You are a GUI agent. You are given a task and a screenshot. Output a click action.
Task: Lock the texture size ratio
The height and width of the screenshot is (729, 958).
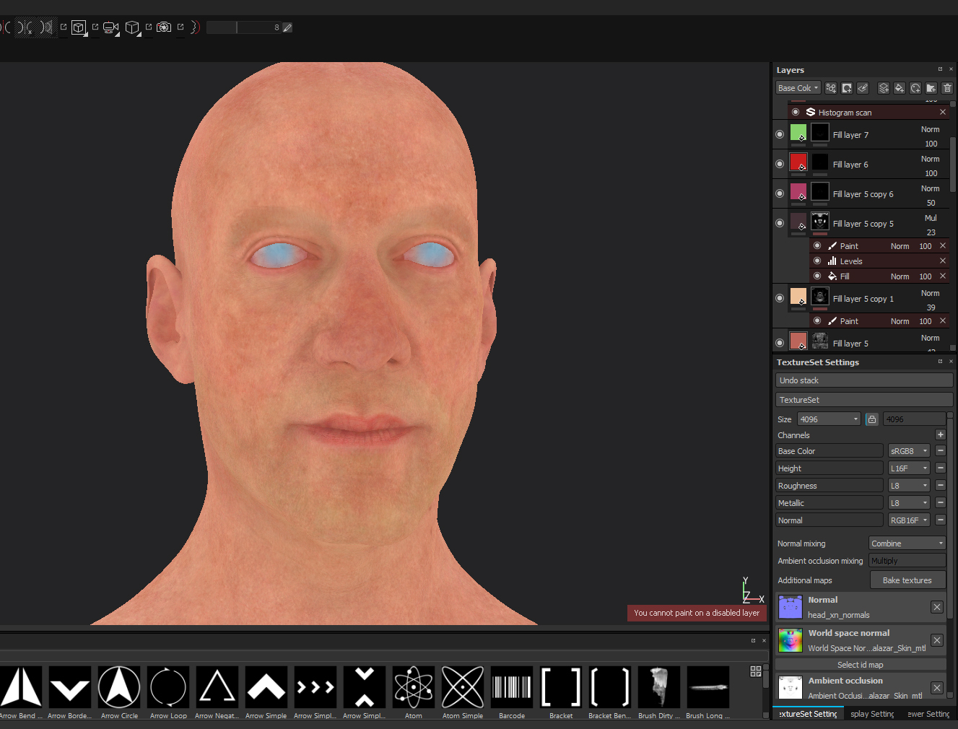[872, 419]
